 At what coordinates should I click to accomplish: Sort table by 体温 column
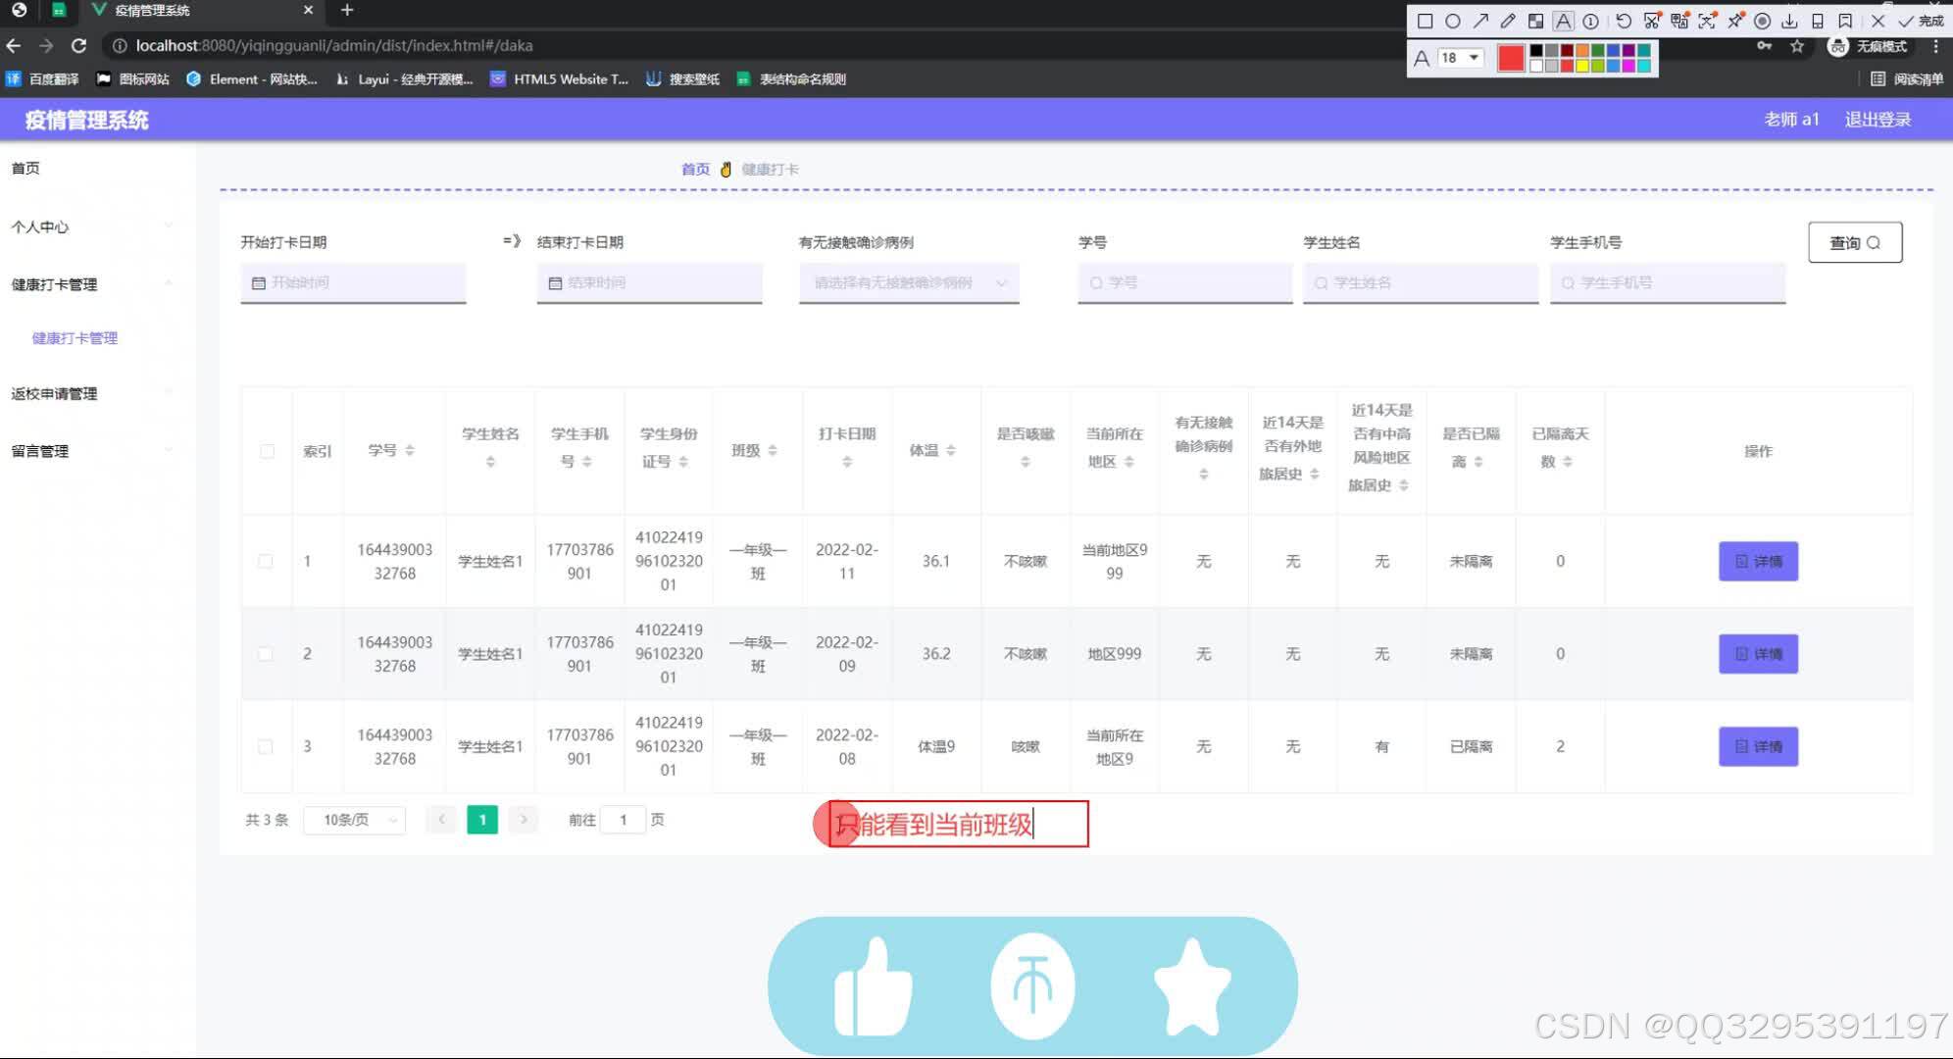(951, 450)
